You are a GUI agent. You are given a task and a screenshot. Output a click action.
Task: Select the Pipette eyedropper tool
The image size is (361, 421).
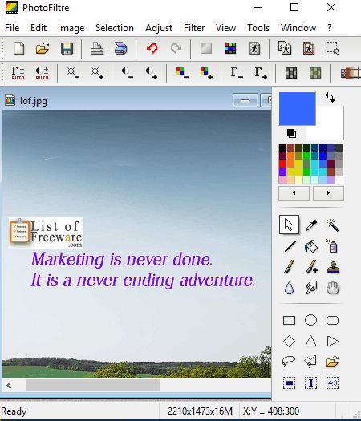coord(311,225)
